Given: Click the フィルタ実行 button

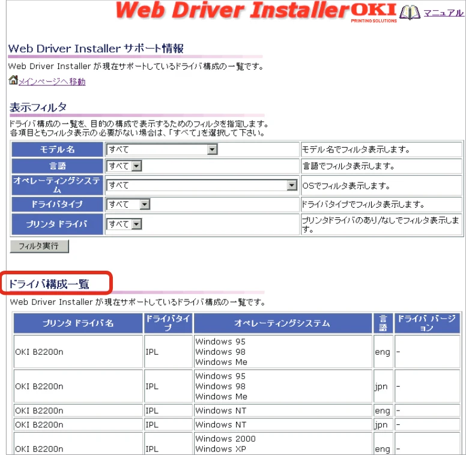Looking at the screenshot, I should pos(39,246).
